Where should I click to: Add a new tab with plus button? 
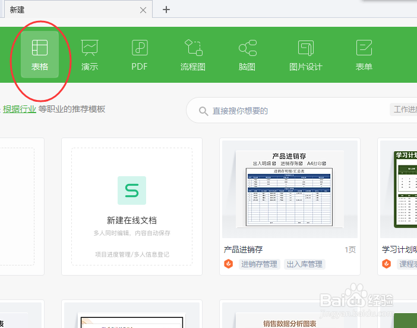166,10
